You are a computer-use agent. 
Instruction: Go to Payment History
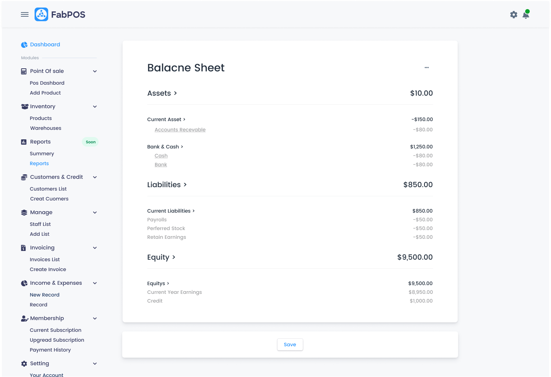pos(50,350)
